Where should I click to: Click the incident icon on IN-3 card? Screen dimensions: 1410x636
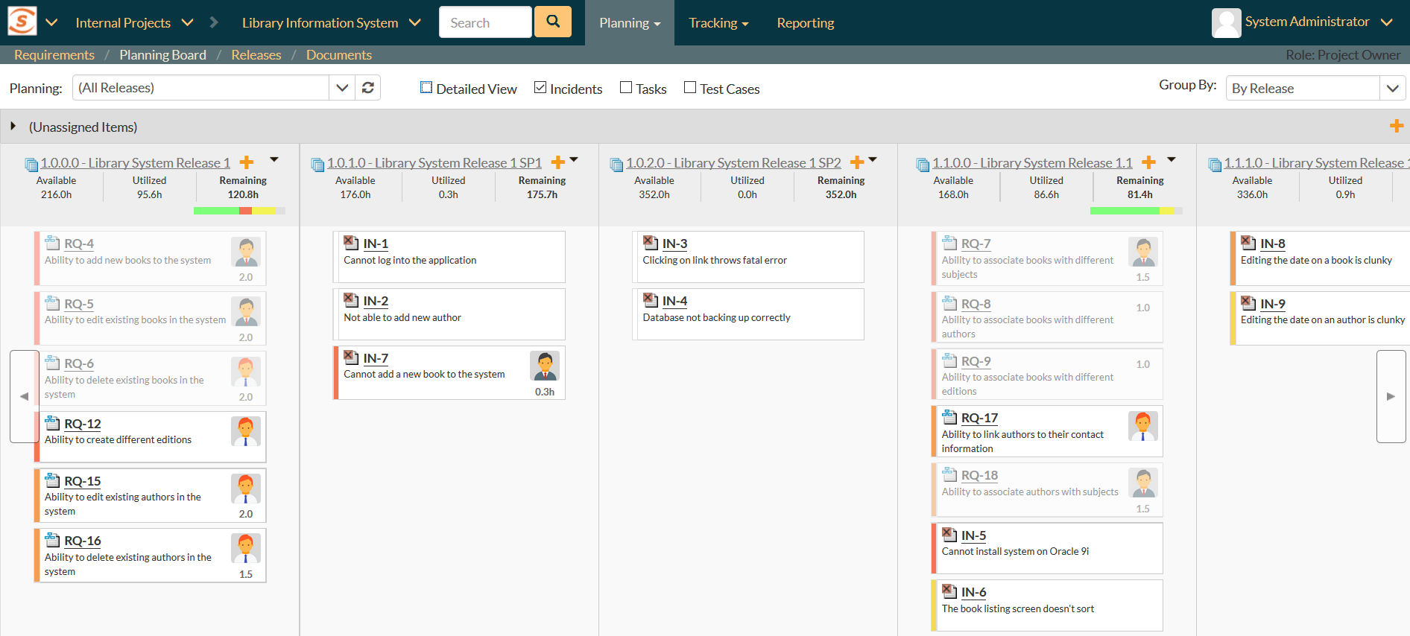(651, 242)
